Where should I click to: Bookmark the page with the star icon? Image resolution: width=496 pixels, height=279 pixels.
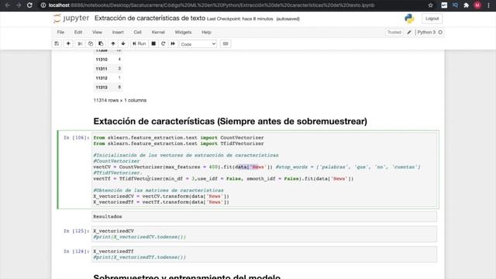[x=431, y=5]
